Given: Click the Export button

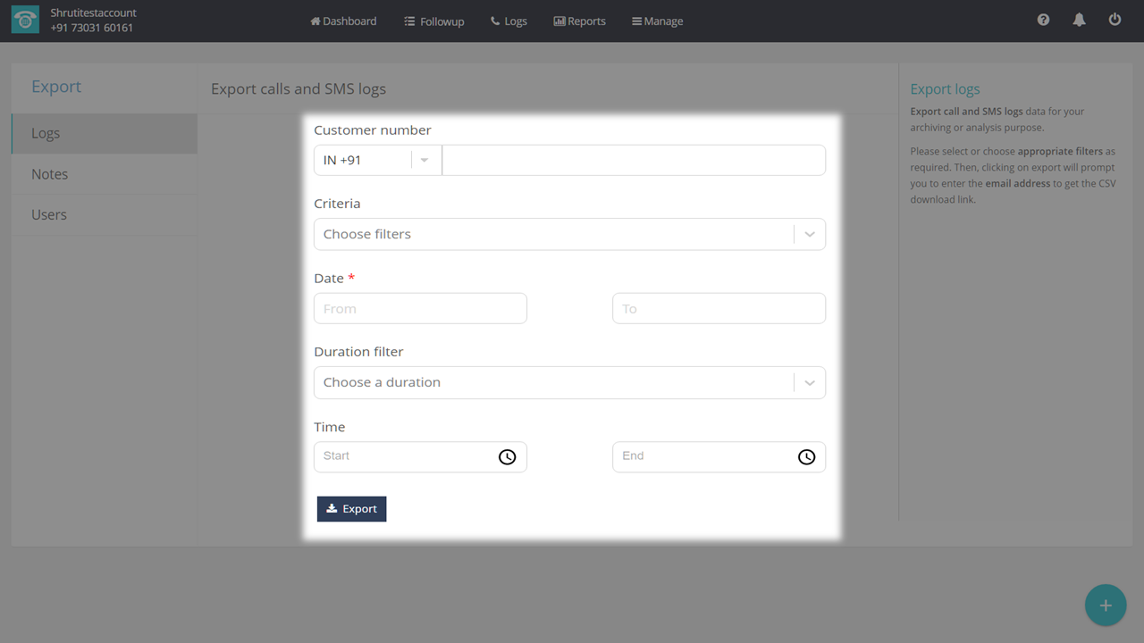Looking at the screenshot, I should coord(351,509).
